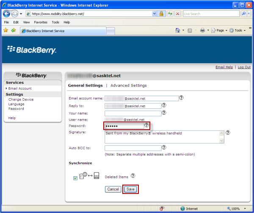Open Email Account in Services

pos(20,89)
